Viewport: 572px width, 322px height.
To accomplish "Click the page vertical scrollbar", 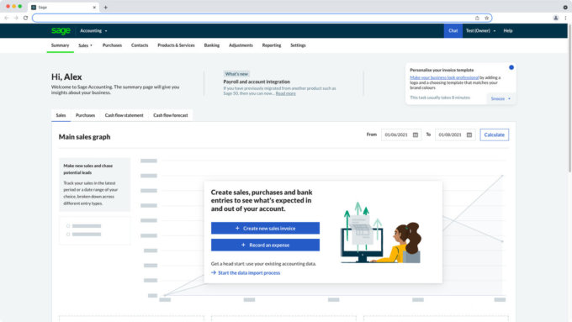I will point(569,98).
